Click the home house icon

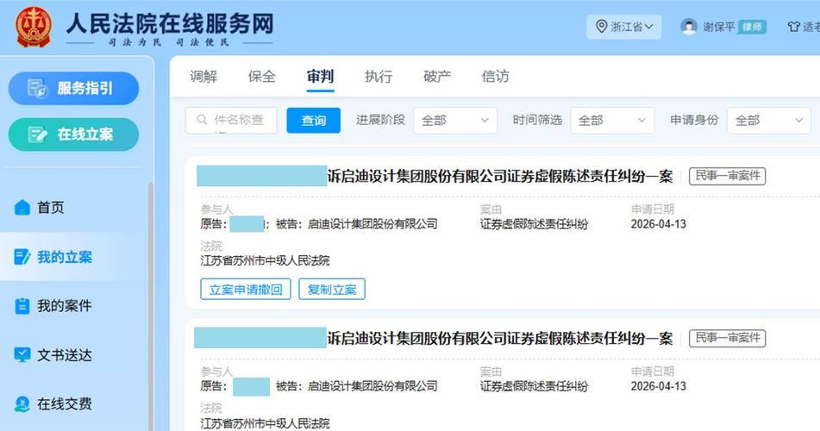[x=22, y=208]
